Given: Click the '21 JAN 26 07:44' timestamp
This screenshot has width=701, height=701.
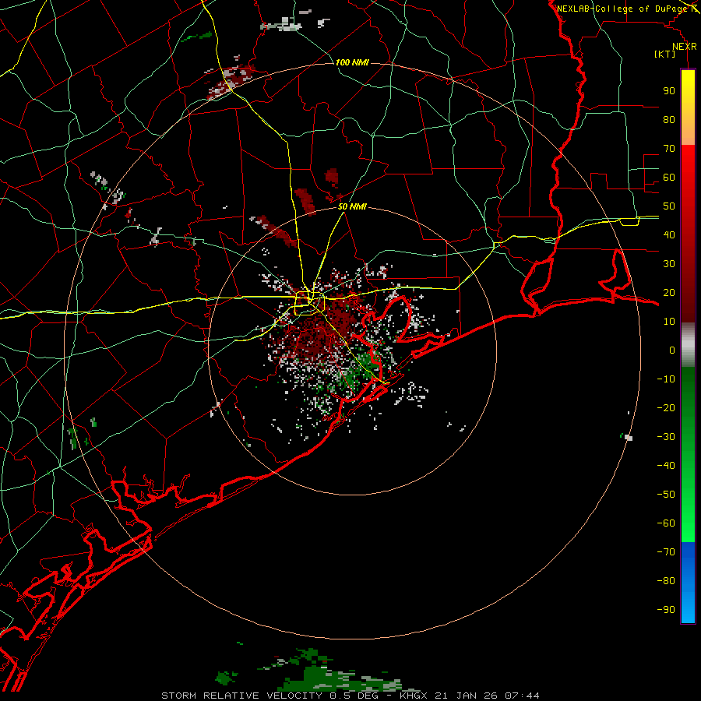Looking at the screenshot, I should pos(488,696).
